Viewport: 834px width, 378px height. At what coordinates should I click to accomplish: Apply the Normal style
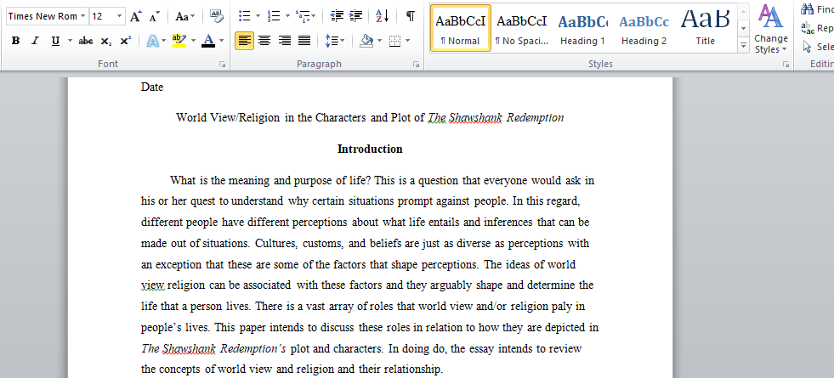coord(460,28)
